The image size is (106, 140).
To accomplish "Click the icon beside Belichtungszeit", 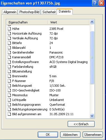I will 9,86.
